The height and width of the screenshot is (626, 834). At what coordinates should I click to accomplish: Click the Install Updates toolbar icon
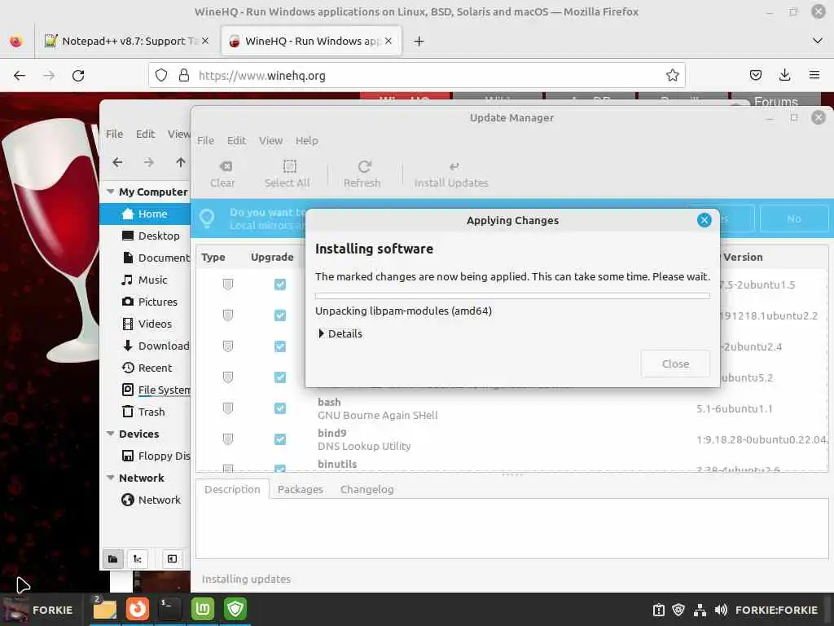tap(454, 166)
